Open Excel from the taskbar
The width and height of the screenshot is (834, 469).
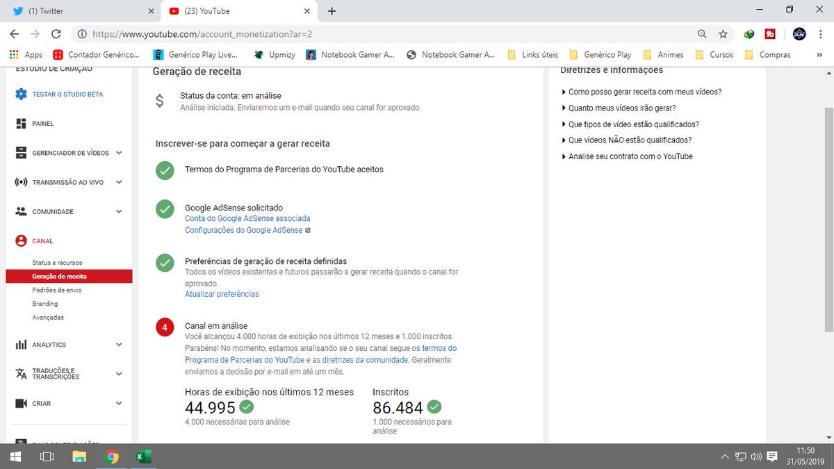click(143, 456)
